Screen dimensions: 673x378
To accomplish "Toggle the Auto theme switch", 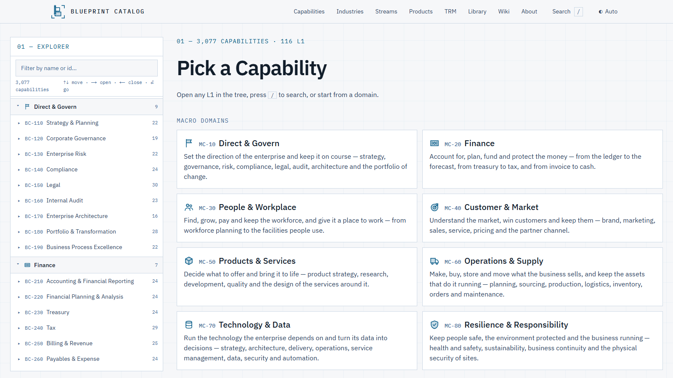I will 608,12.
